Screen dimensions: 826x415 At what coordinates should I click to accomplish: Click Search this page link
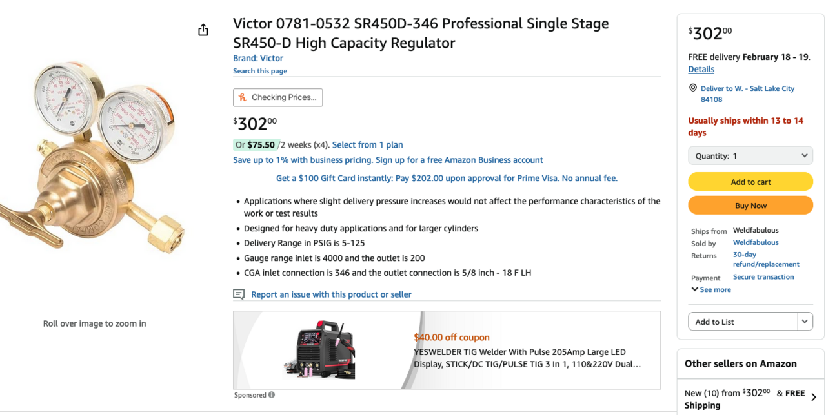[260, 71]
